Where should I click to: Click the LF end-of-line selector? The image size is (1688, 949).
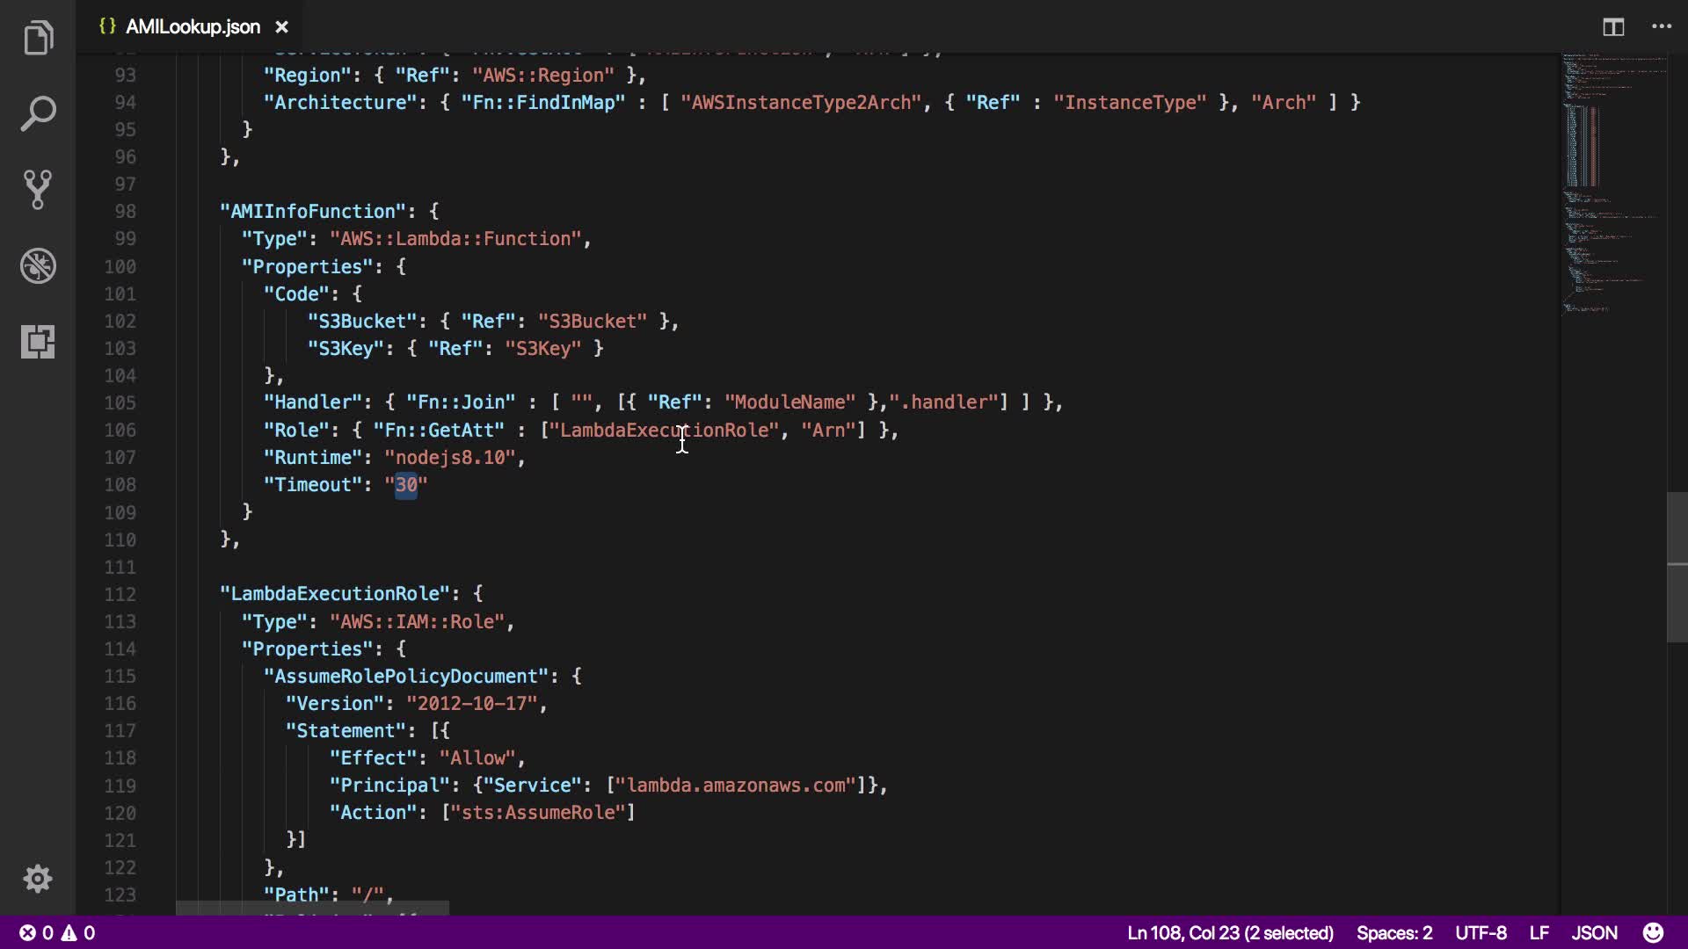point(1539,932)
